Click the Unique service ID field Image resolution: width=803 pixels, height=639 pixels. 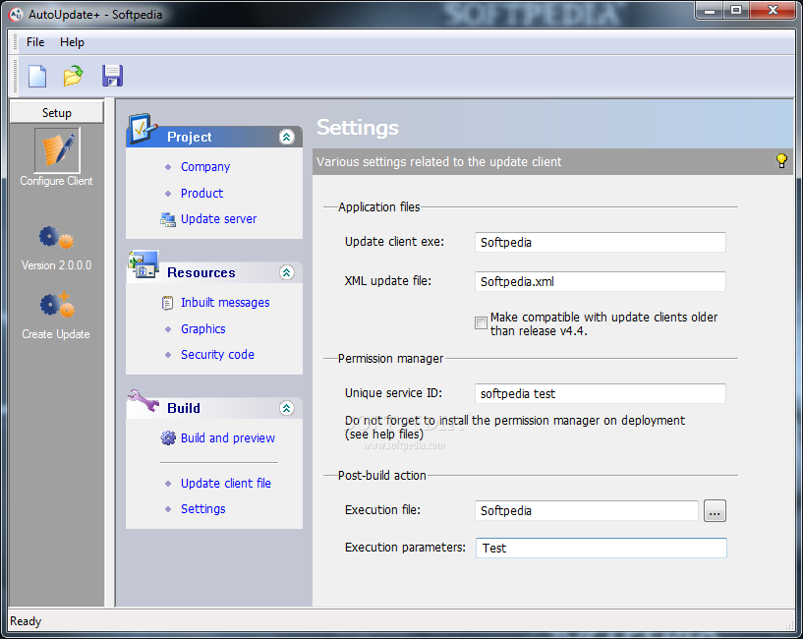click(600, 393)
